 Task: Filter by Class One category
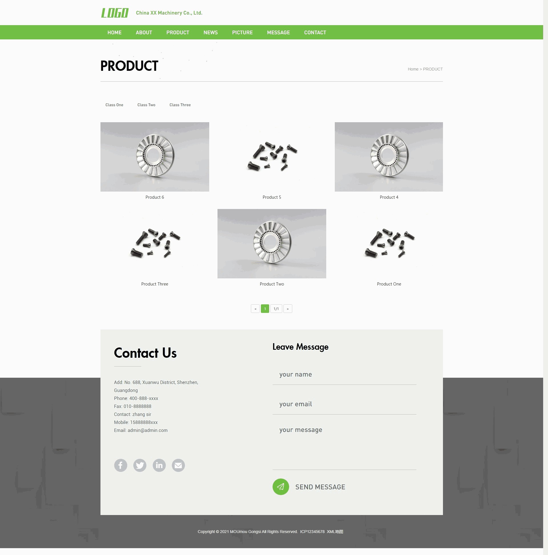pyautogui.click(x=114, y=105)
